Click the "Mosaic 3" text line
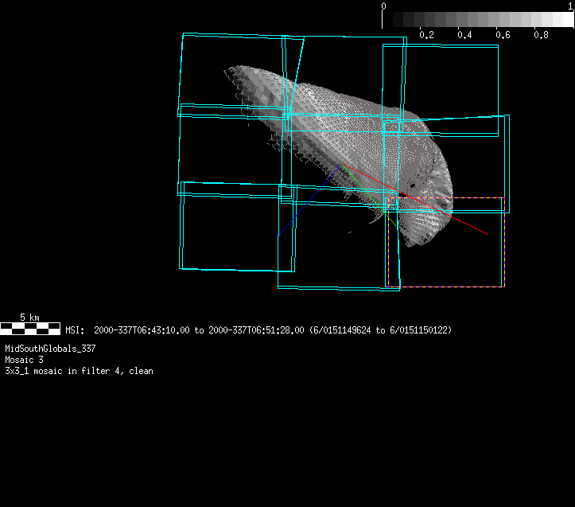The height and width of the screenshot is (507, 575). click(x=25, y=360)
